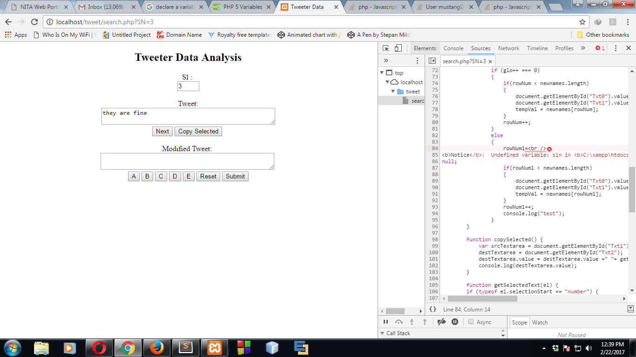Click the Modified Tweet text area
This screenshot has height=357, width=636.
pos(187,161)
